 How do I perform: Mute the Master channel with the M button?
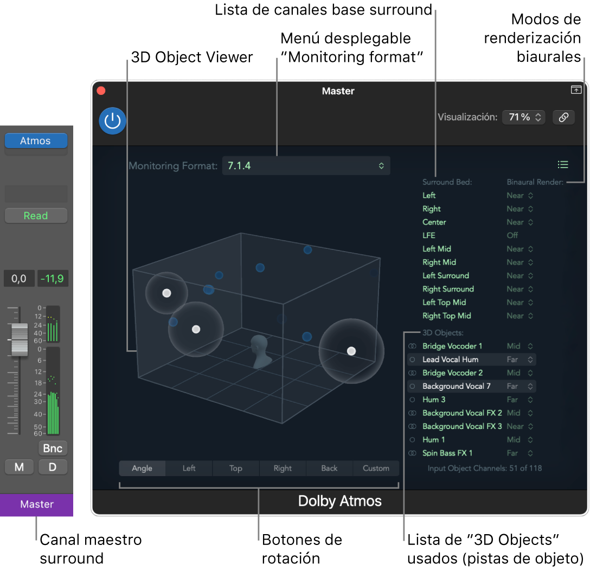click(19, 466)
